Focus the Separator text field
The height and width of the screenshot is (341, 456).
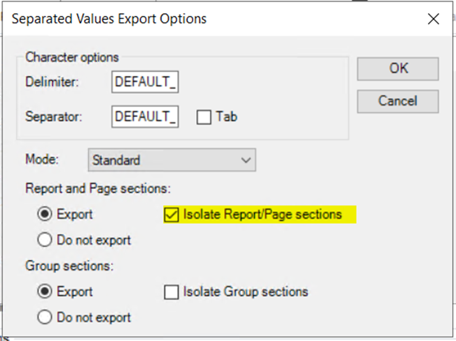click(x=145, y=117)
